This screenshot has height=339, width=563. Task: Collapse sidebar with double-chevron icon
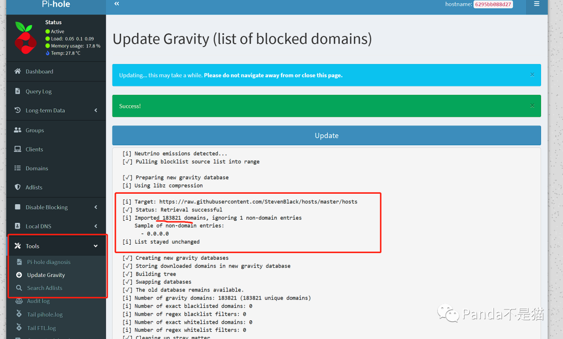click(116, 4)
